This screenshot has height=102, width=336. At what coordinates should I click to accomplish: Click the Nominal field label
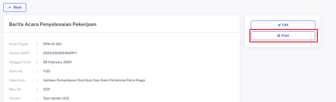point(16,71)
